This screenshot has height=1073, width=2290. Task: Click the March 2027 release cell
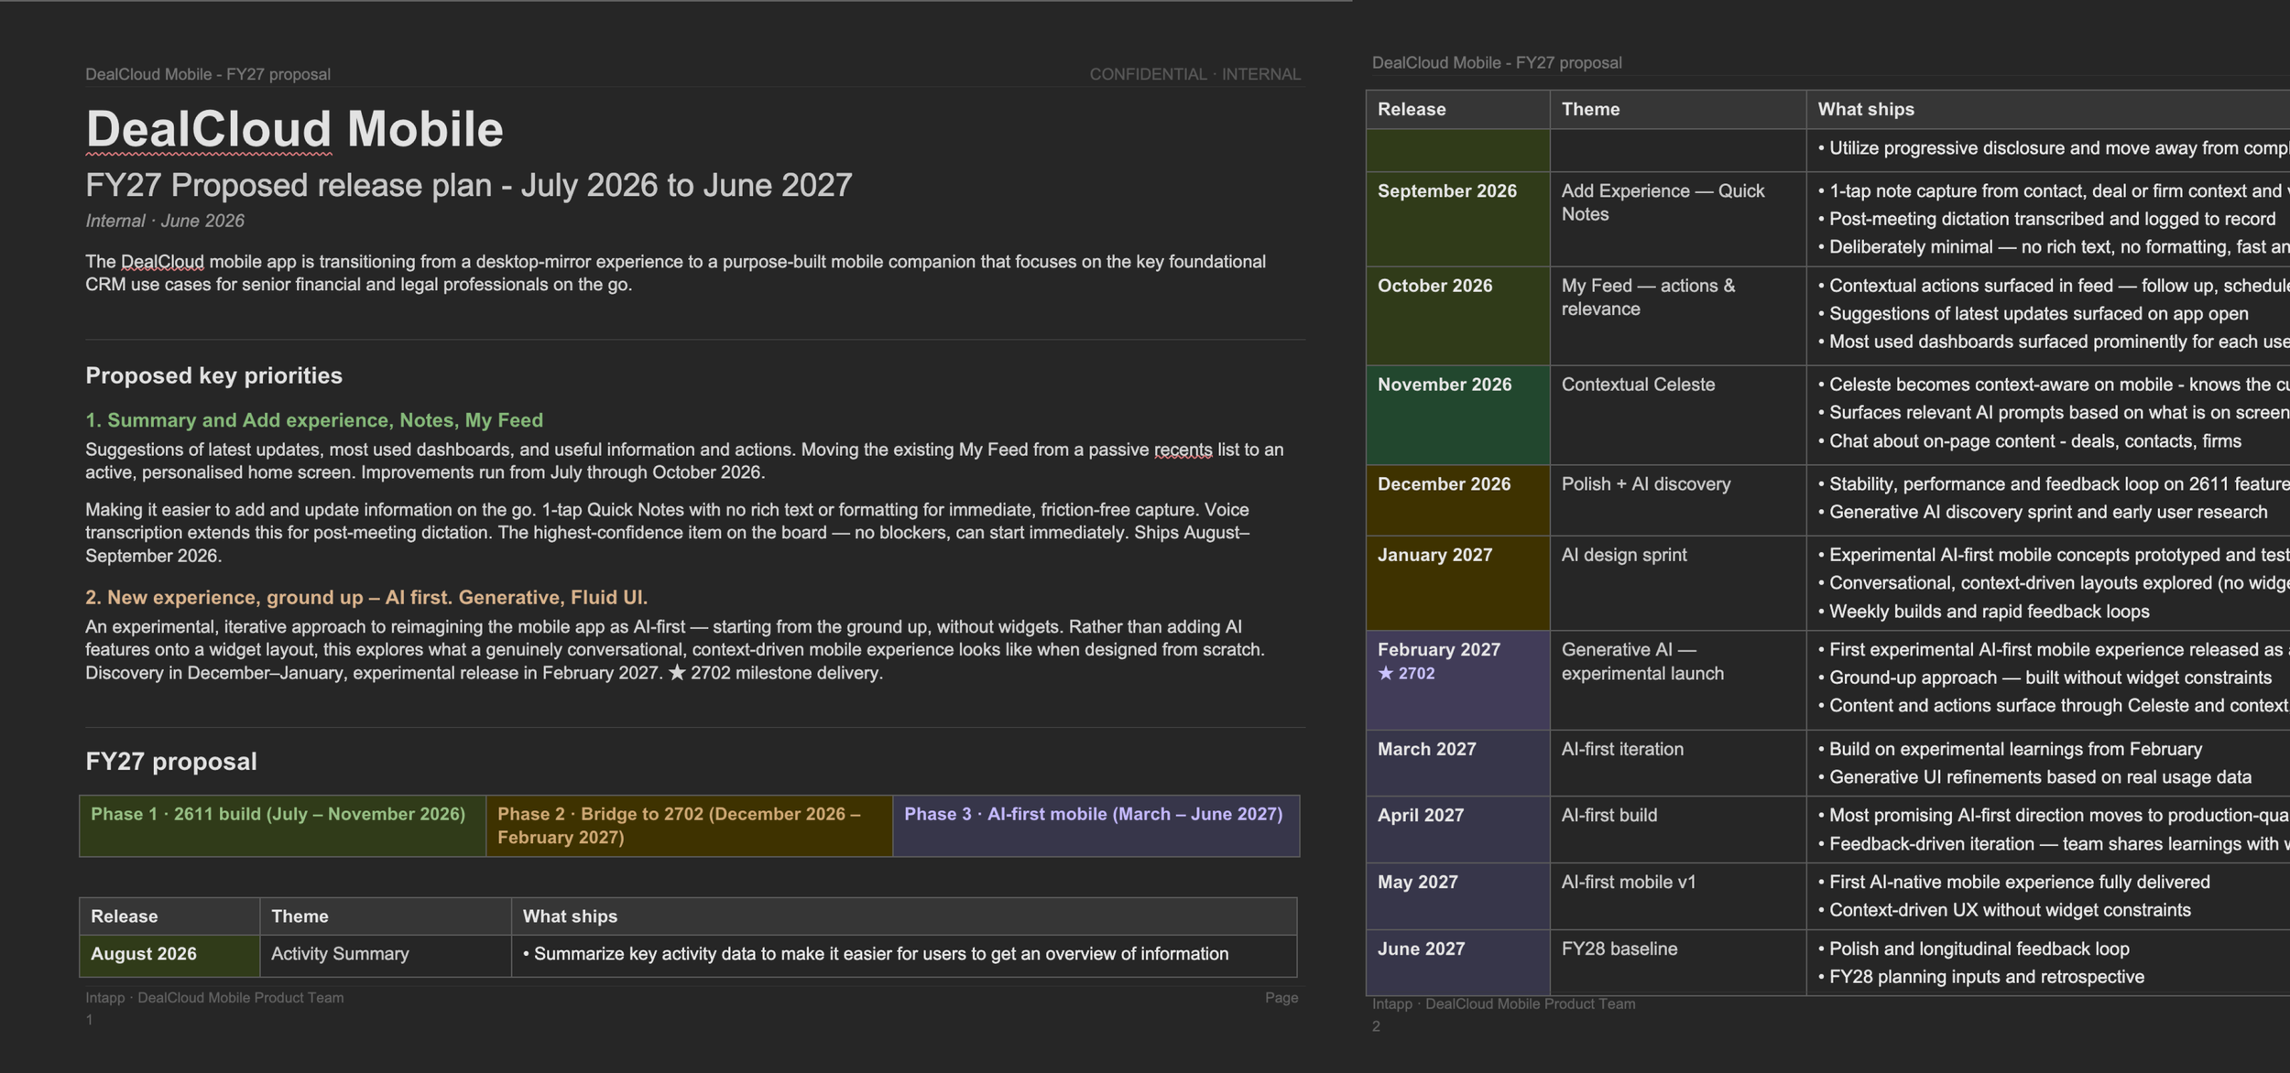(1457, 763)
